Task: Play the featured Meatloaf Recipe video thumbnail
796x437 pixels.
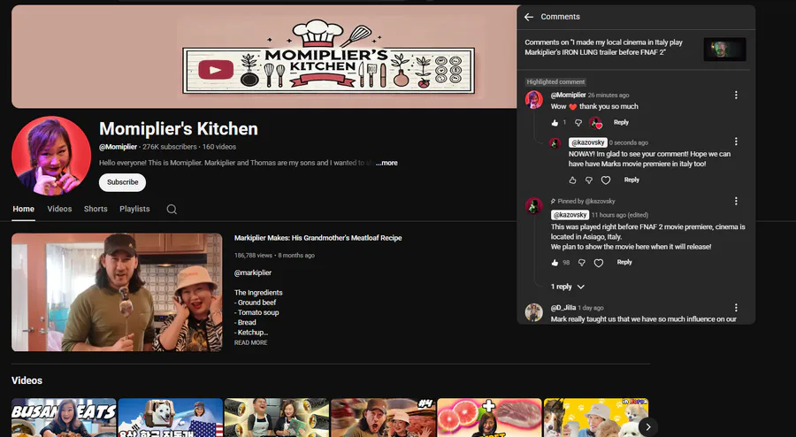Action: tap(117, 292)
